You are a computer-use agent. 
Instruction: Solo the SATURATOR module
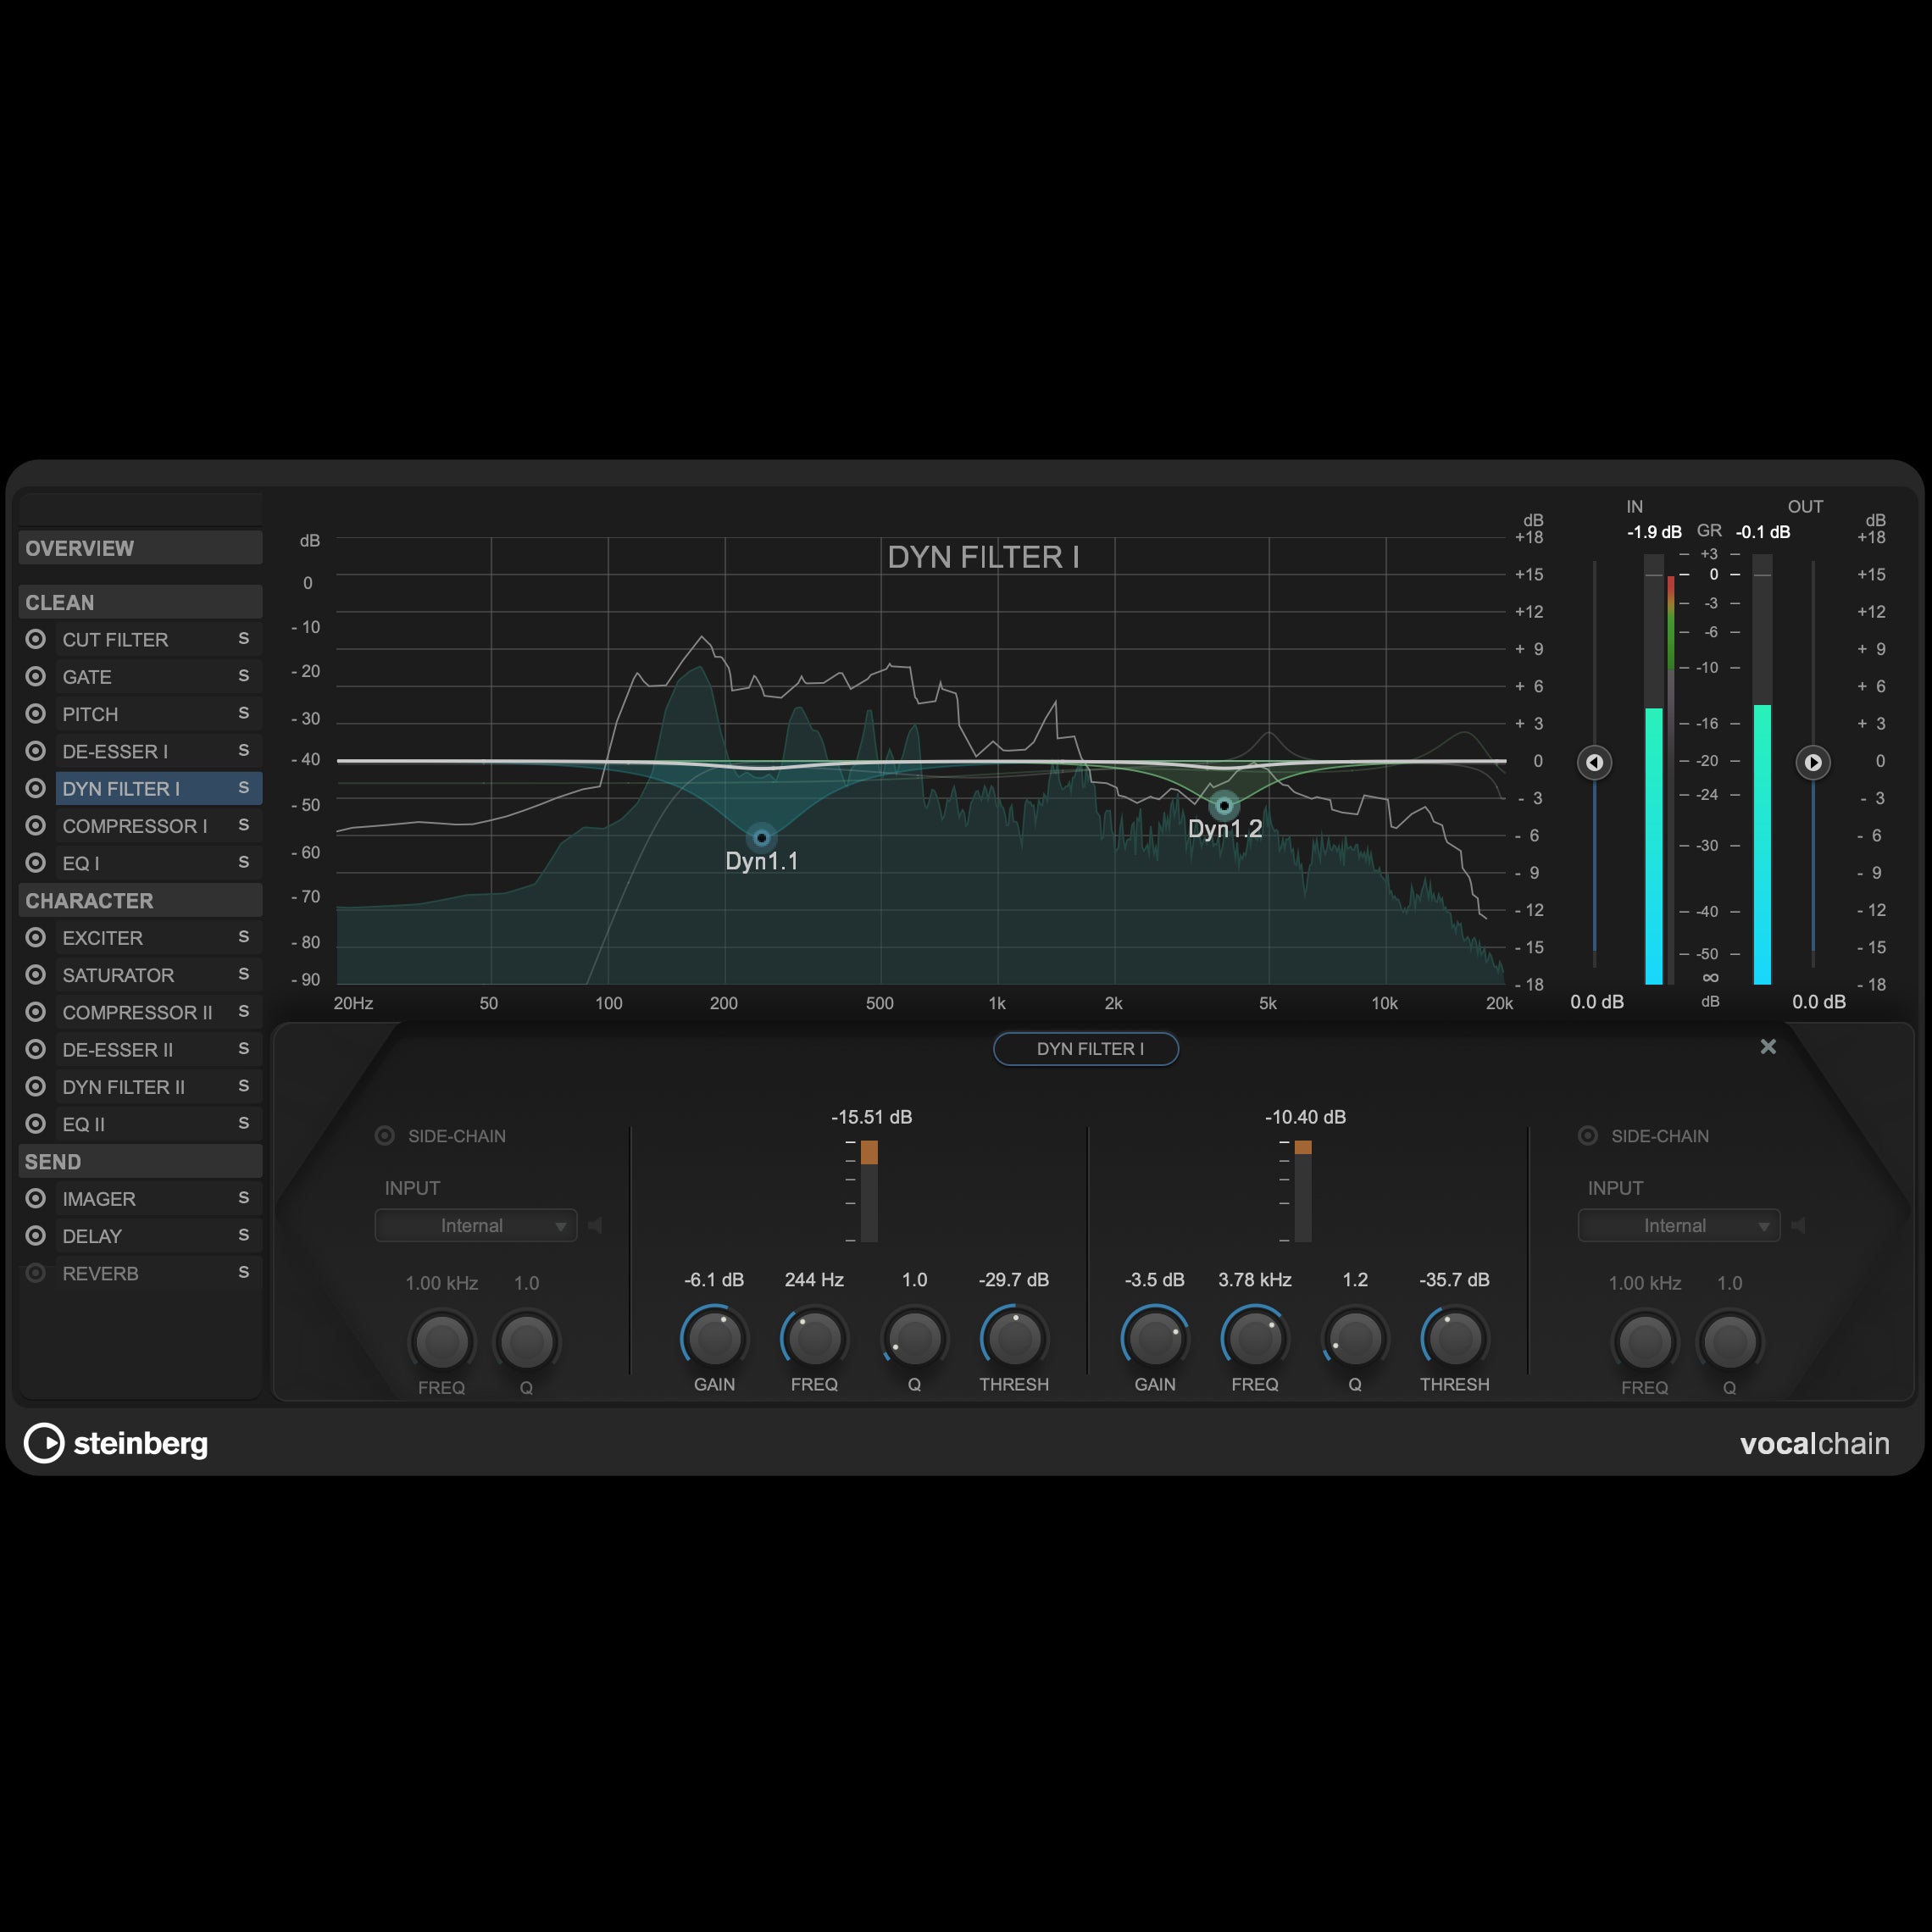point(243,974)
